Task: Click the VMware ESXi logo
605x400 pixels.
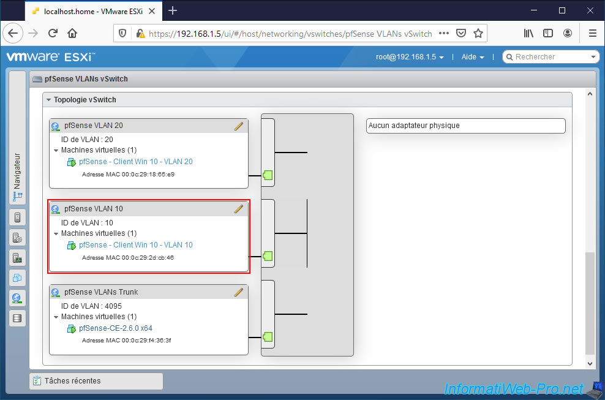Action: coord(51,57)
